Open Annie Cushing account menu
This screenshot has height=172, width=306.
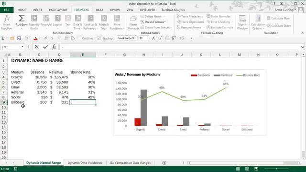(x=285, y=10)
